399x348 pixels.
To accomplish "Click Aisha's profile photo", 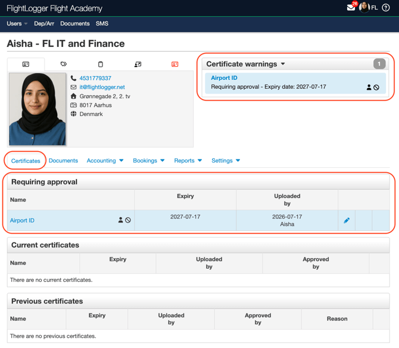I will pyautogui.click(x=38, y=109).
